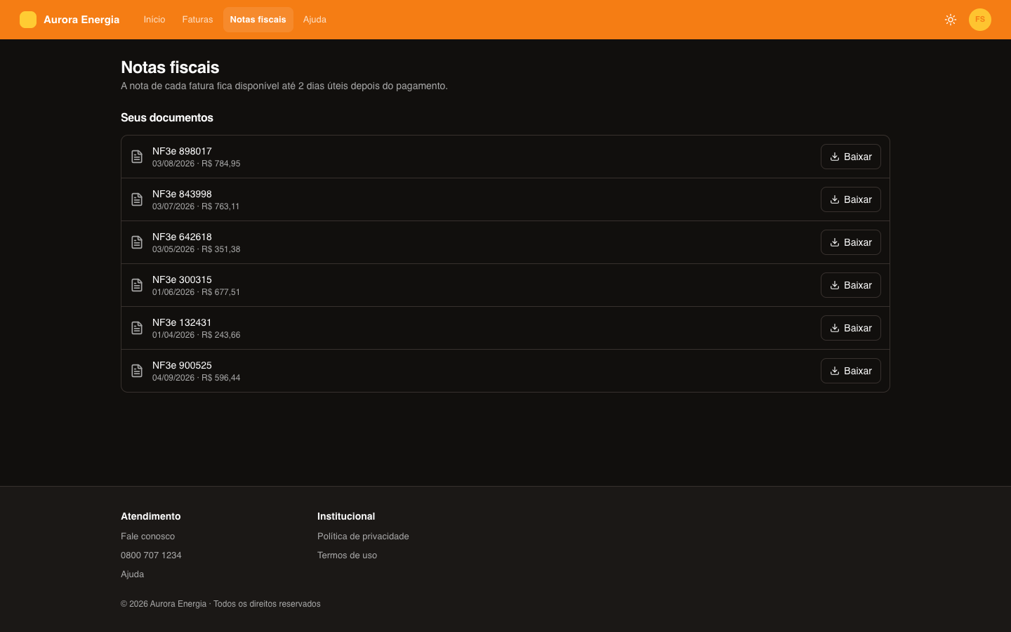Go to the Início tab

tap(154, 20)
